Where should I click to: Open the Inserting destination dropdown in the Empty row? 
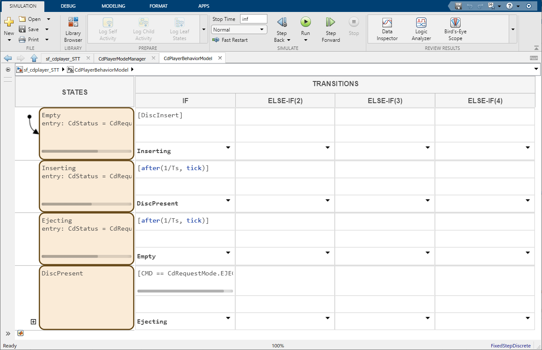coord(228,148)
